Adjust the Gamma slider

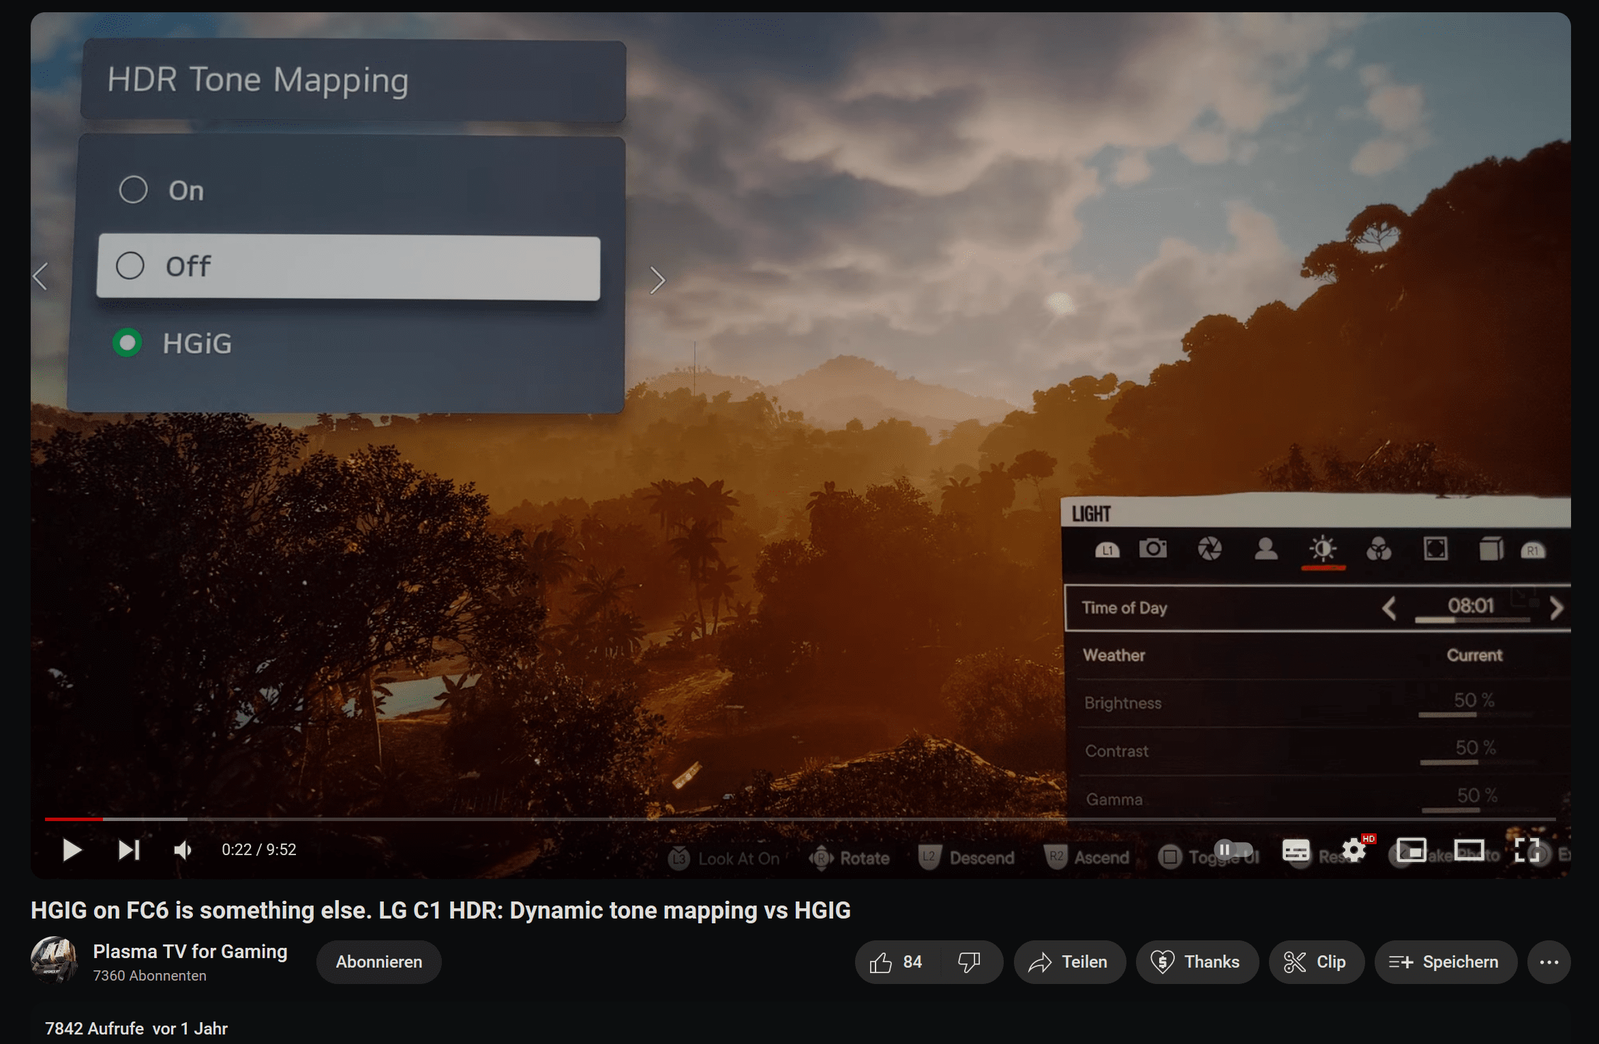(x=1480, y=810)
